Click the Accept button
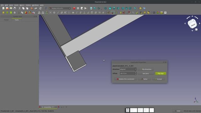 (158, 79)
